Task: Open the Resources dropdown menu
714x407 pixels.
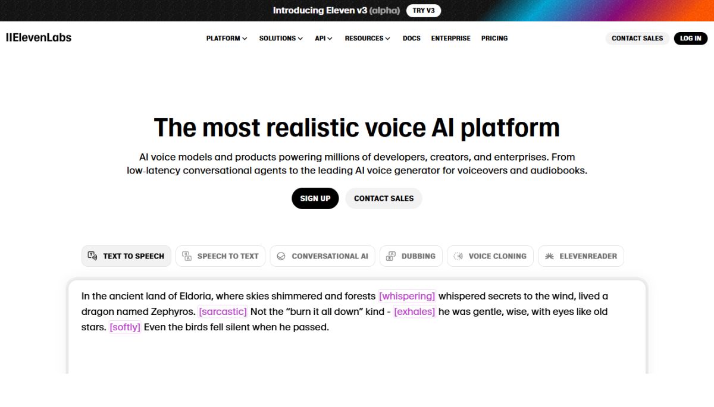Action: tap(367, 38)
